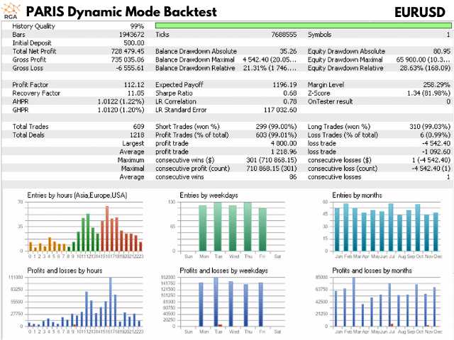Select the Total Trades value 609
Screen dimensions: 454x340
(x=138, y=126)
